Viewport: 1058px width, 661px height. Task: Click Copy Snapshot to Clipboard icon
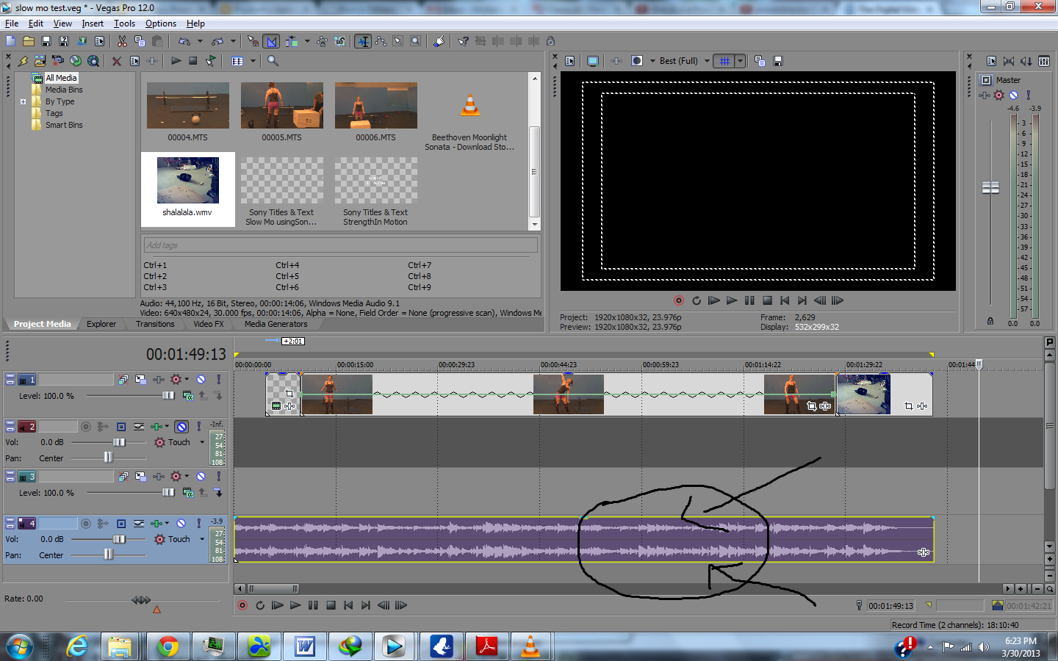tap(760, 61)
